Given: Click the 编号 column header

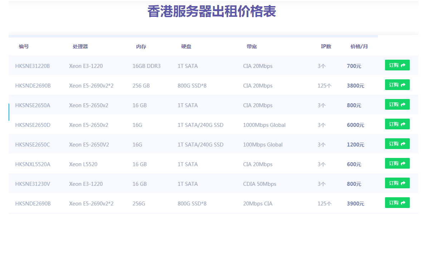Looking at the screenshot, I should pyautogui.click(x=24, y=46).
